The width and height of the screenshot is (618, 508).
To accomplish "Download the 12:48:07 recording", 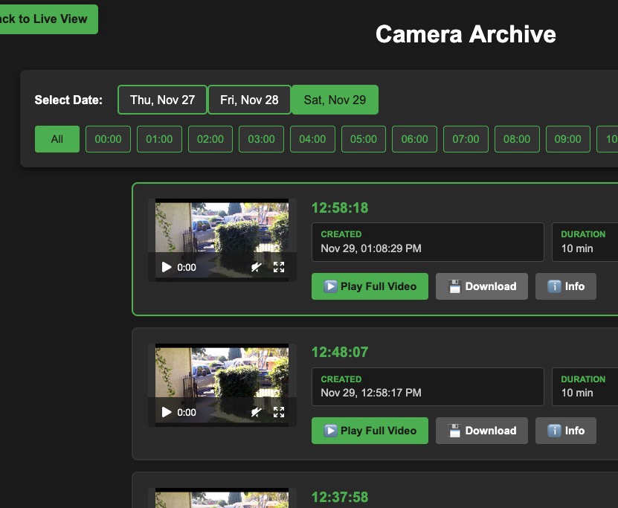I will (482, 431).
